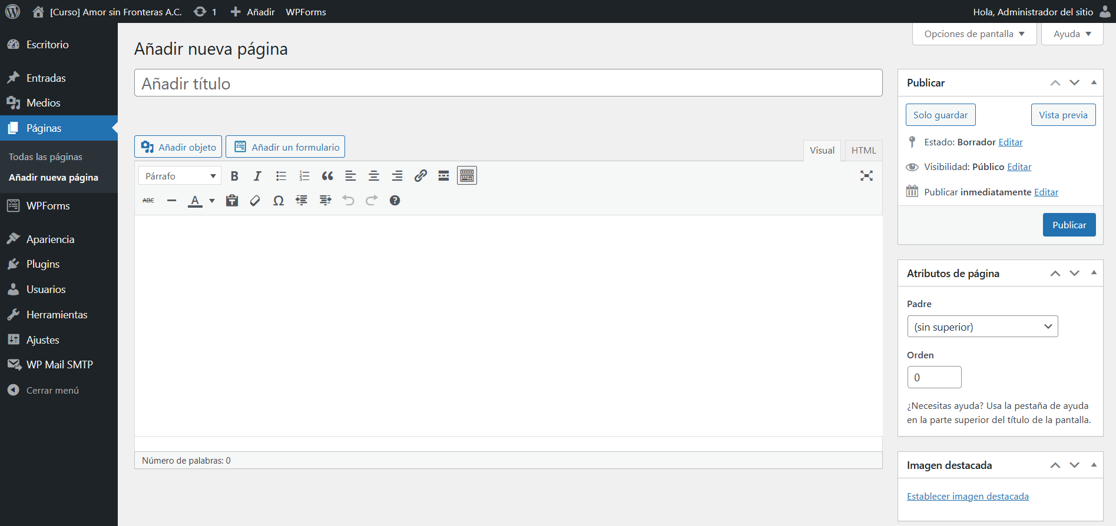The height and width of the screenshot is (526, 1116).
Task: Toggle the Publicar panel collapse arrow
Action: [x=1094, y=83]
